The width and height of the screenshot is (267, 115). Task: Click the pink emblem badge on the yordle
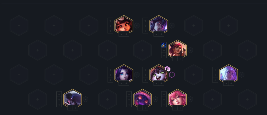(168, 69)
